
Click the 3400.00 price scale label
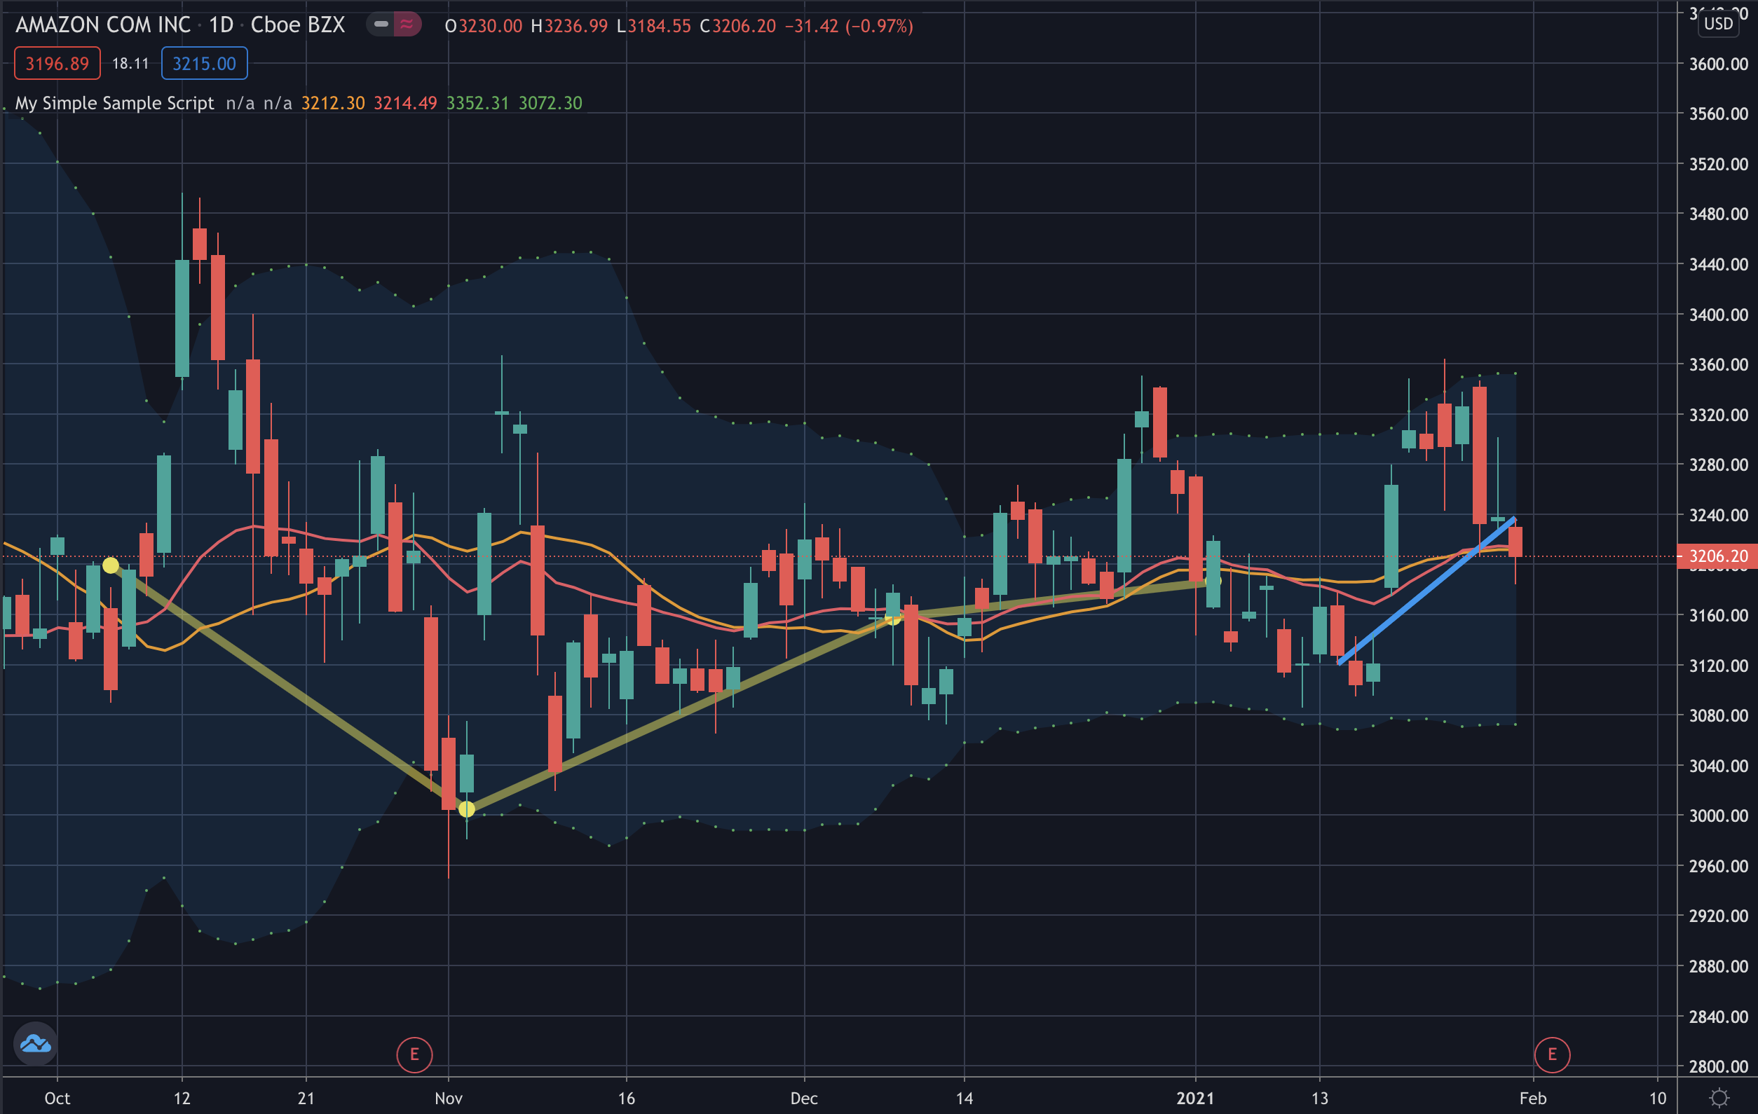[x=1719, y=315]
